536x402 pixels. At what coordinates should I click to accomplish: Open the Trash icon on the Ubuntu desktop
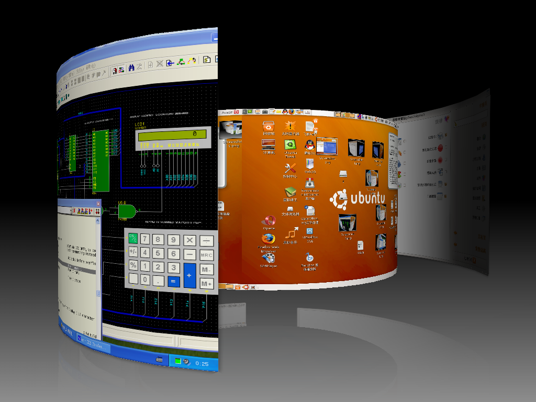pos(269,128)
